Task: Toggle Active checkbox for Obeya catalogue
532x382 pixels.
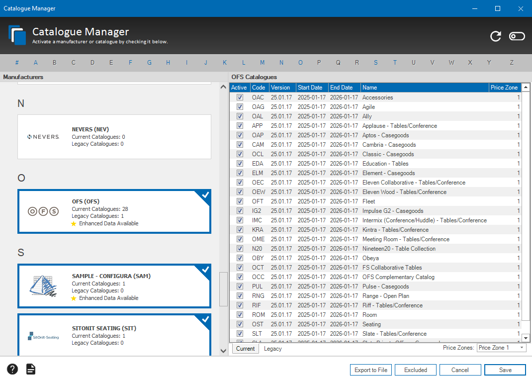Action: point(240,258)
